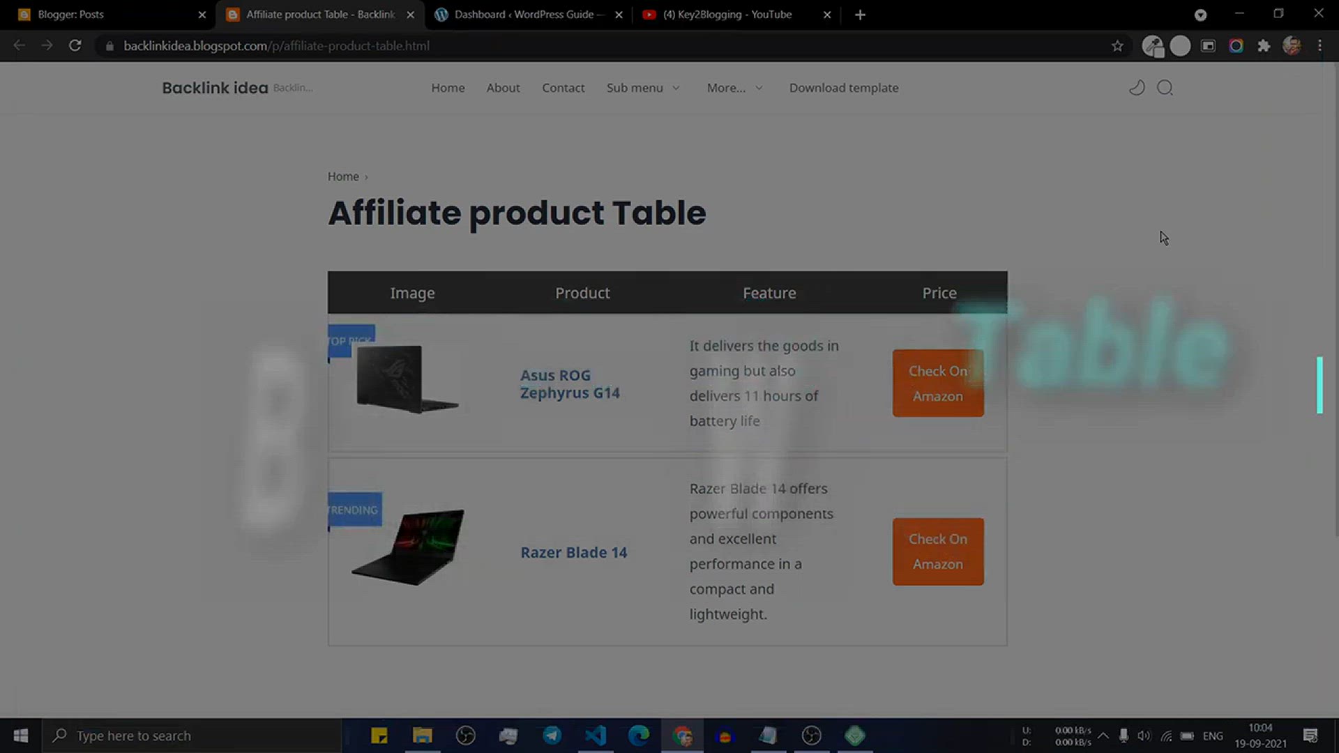Open Contact page from navigation
This screenshot has height=753, width=1339.
(563, 88)
